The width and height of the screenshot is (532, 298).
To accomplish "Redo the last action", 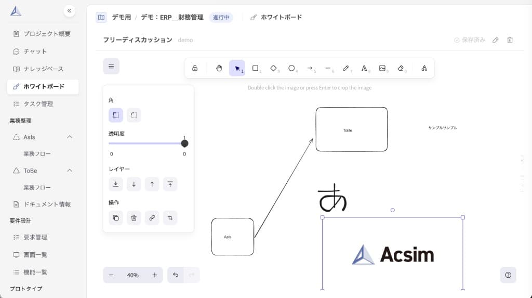I will coord(192,275).
